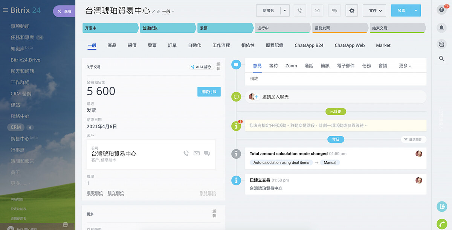Open notifications bell icon
The height and width of the screenshot is (230, 452).
coord(442,28)
